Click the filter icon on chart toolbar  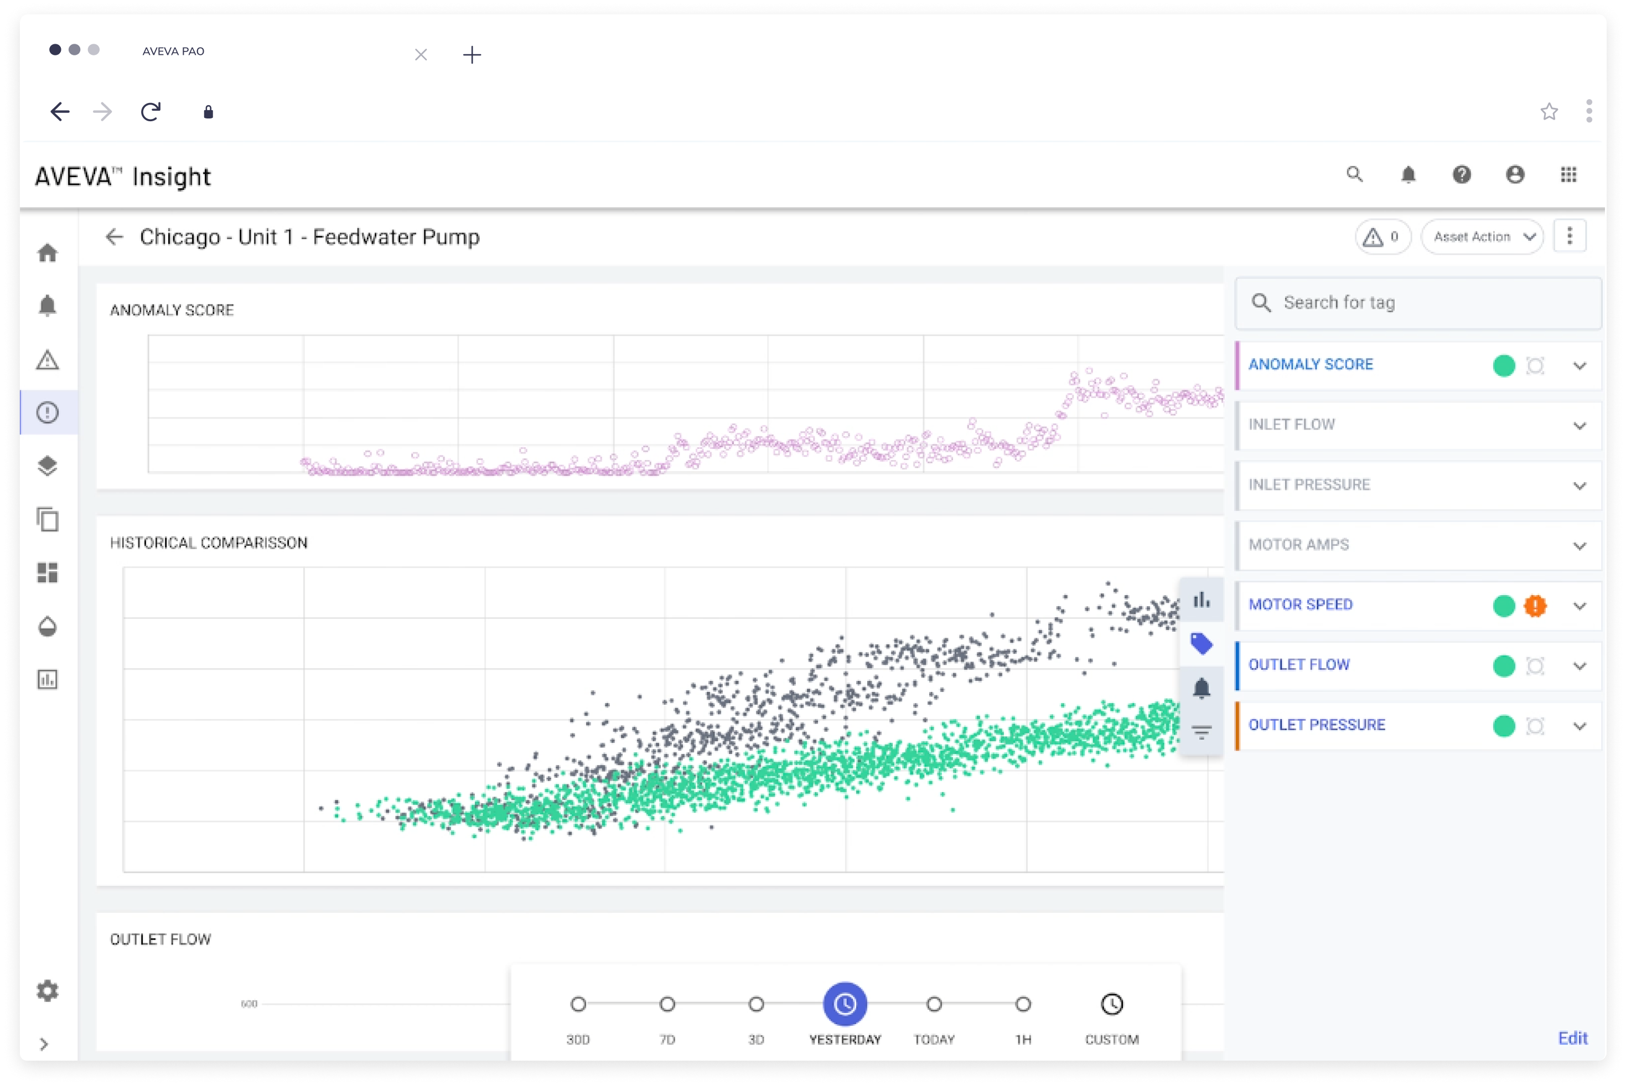pyautogui.click(x=1202, y=731)
